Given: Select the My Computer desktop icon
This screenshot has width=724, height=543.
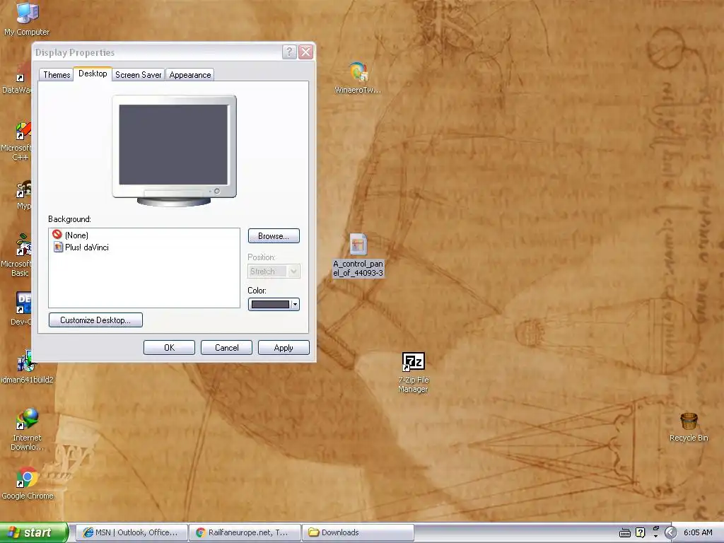Looking at the screenshot, I should coord(27,18).
